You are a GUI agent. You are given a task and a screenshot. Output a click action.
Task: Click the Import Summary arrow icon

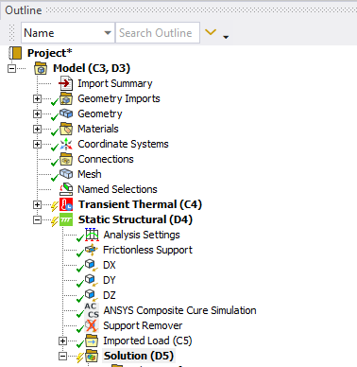pos(66,83)
